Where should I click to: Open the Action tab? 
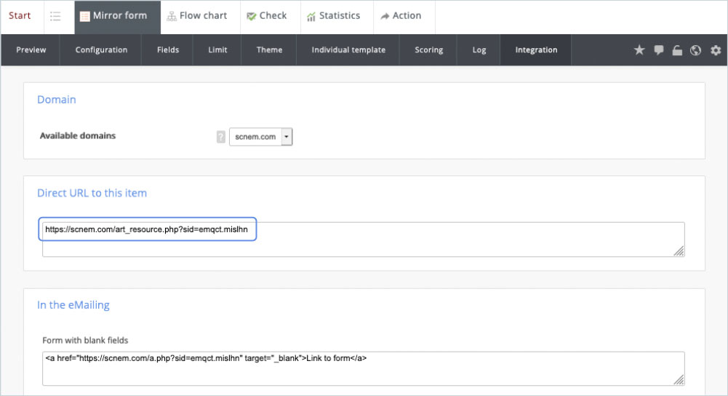tap(401, 16)
